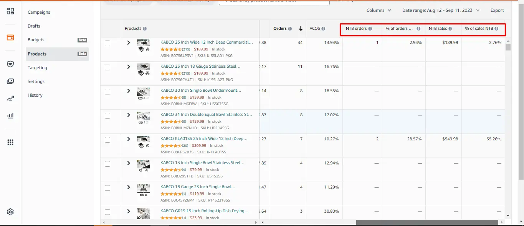This screenshot has width=524, height=226.
Task: Open the Columns dropdown
Action: (379, 10)
